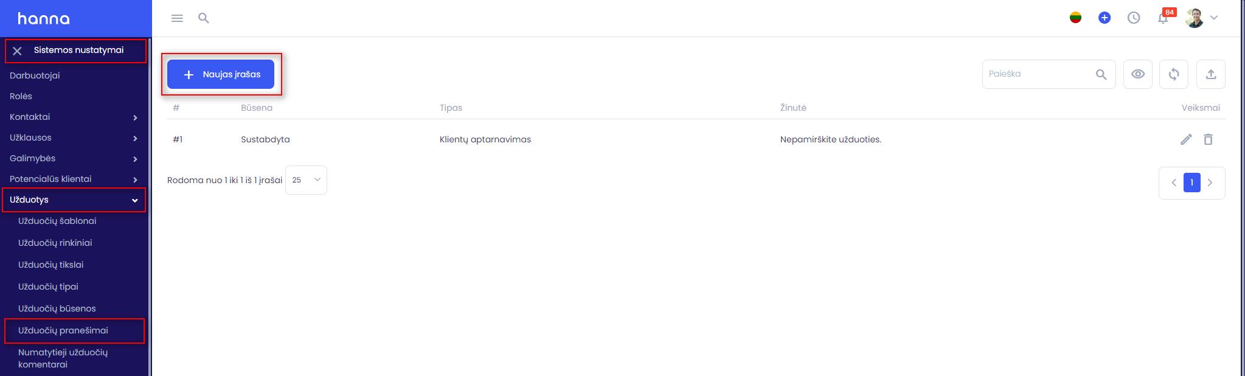The height and width of the screenshot is (376, 1245).
Task: Switch language via Lithuanian flag
Action: [x=1075, y=18]
